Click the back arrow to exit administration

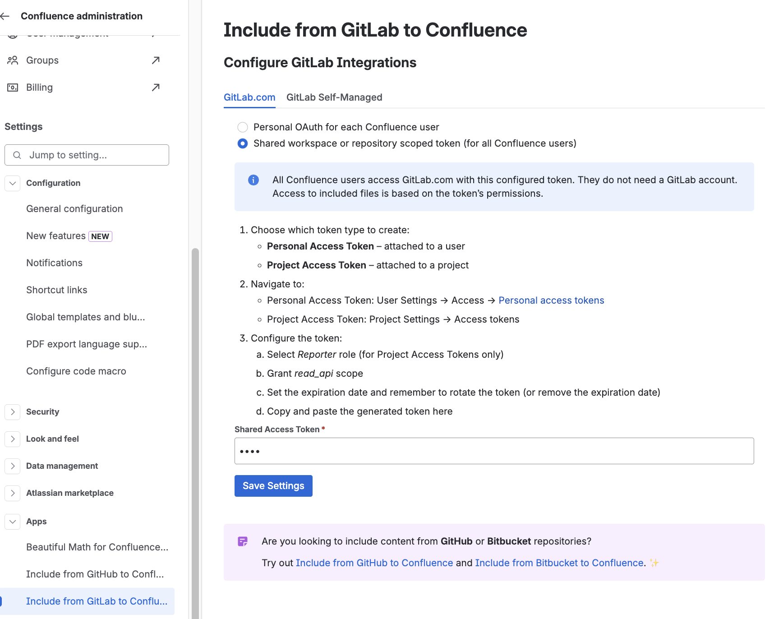(x=5, y=16)
